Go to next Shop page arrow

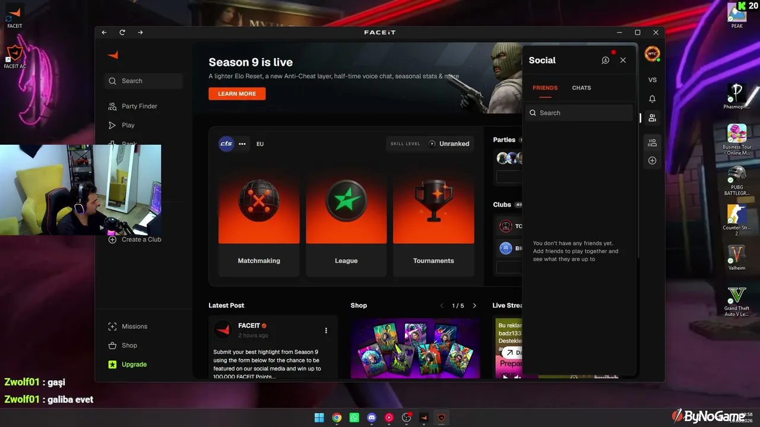click(474, 306)
